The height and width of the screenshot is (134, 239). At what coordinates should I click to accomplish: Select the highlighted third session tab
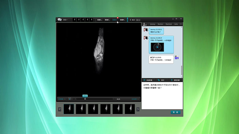(115, 20)
